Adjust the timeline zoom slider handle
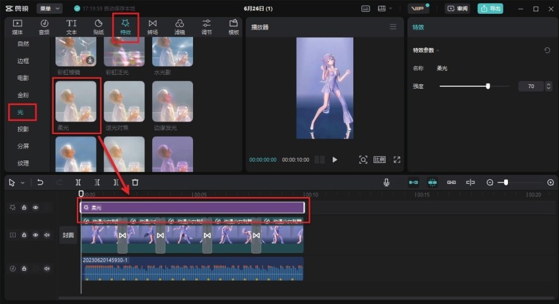 [x=506, y=183]
